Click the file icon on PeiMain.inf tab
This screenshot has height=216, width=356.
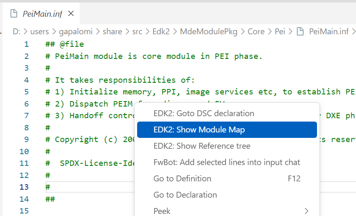click(14, 13)
